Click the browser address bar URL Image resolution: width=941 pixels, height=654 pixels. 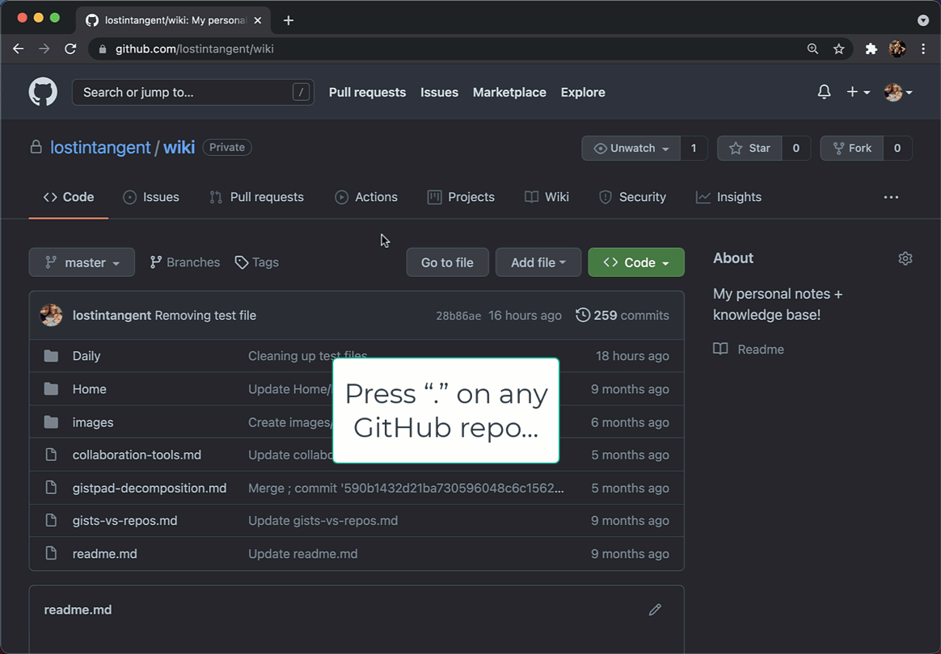[195, 49]
